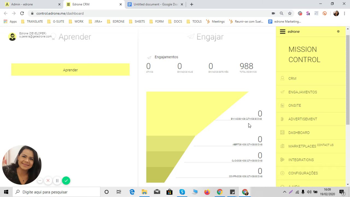The height and width of the screenshot is (197, 350).
Task: Open ADVERTISEMENT in the Mission Control menu
Action: tap(303, 119)
